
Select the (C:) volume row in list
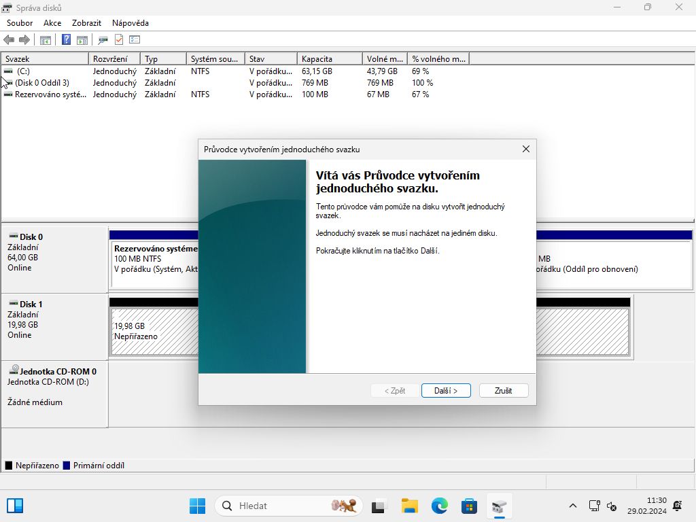point(23,71)
